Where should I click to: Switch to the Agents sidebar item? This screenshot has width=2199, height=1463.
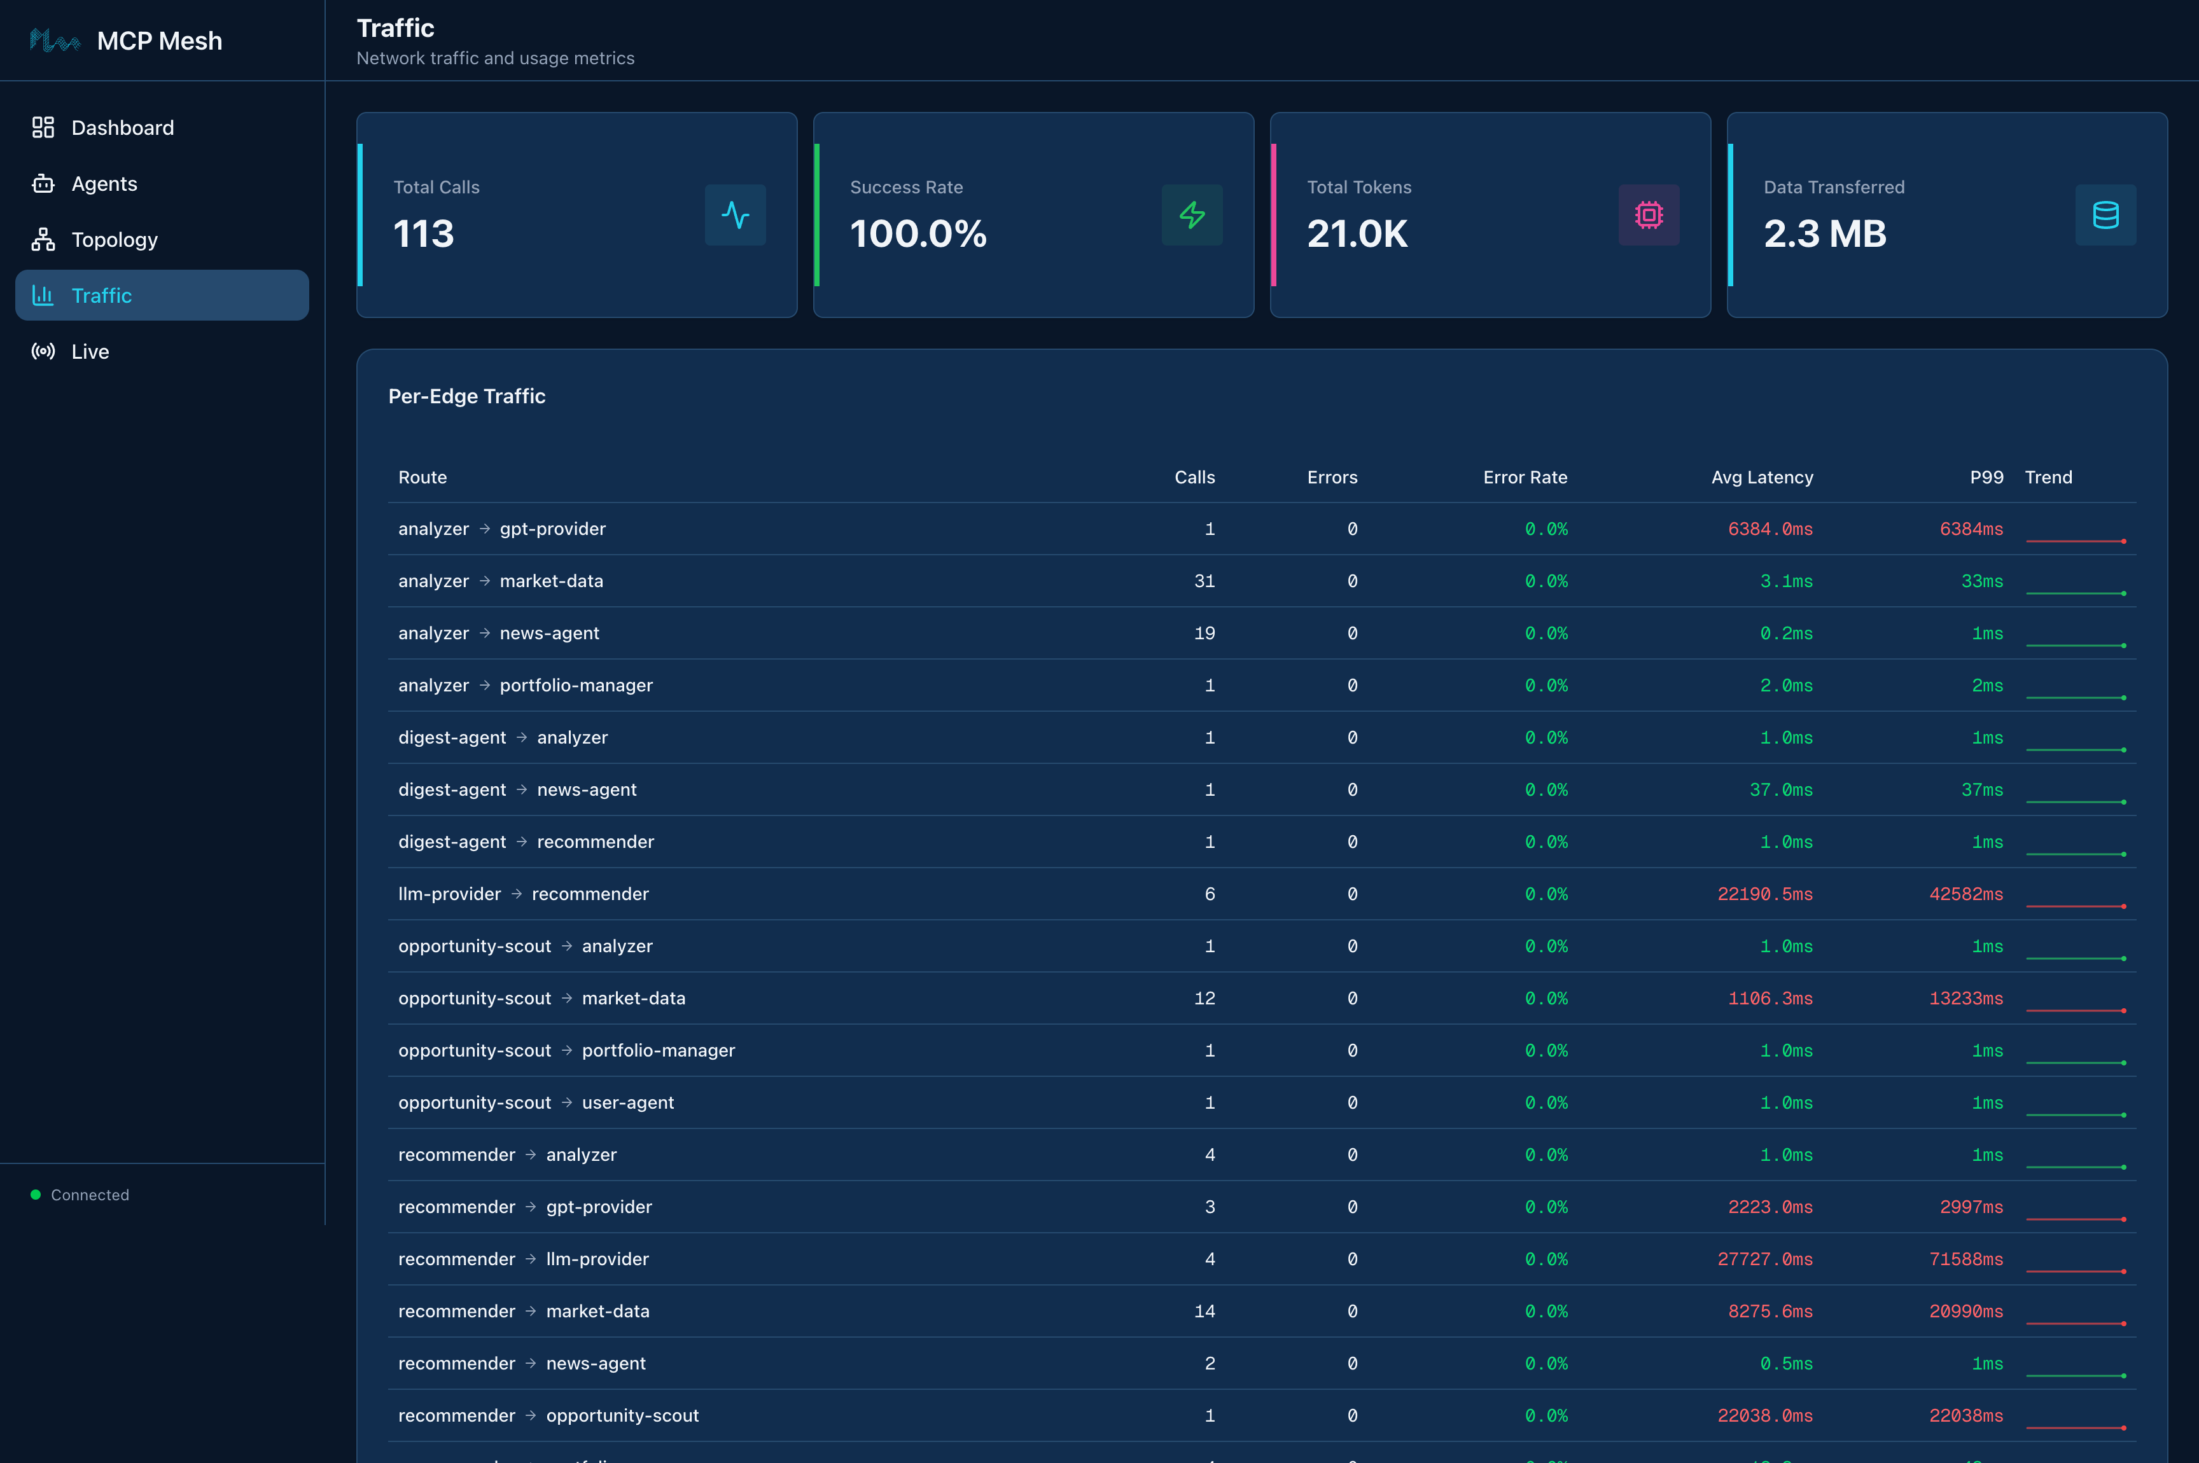click(x=104, y=183)
